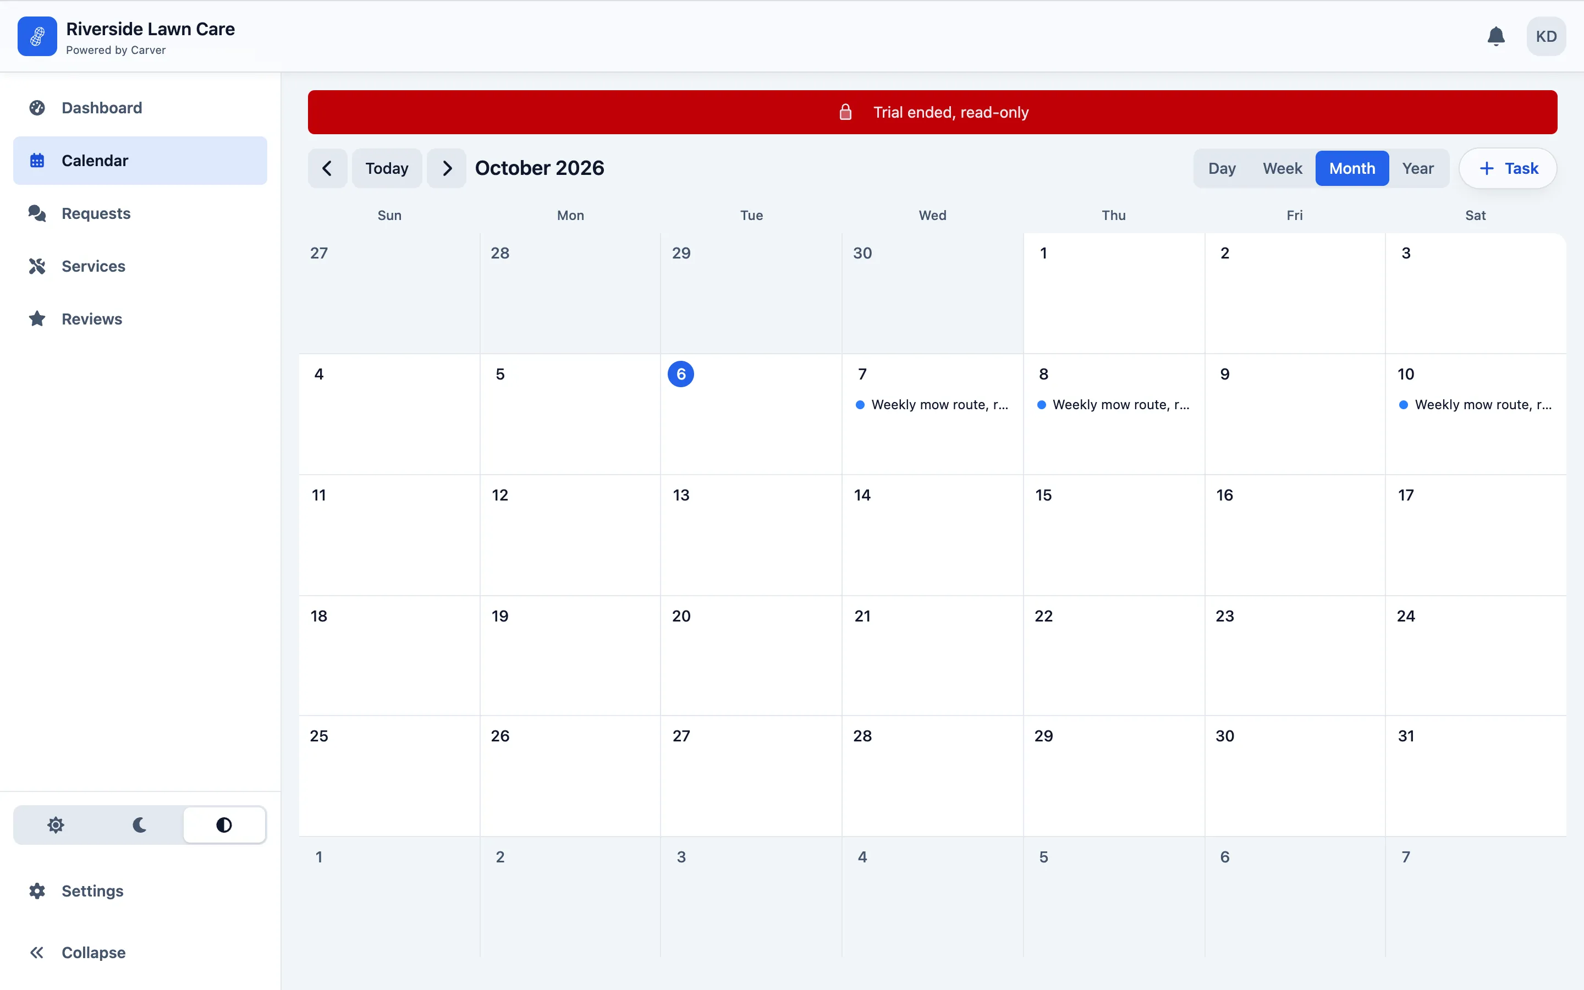The width and height of the screenshot is (1584, 990).
Task: Select the system contrast theme option
Action: pyautogui.click(x=224, y=825)
